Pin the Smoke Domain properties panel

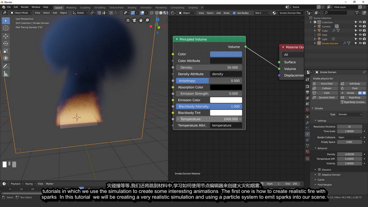[x=364, y=72]
